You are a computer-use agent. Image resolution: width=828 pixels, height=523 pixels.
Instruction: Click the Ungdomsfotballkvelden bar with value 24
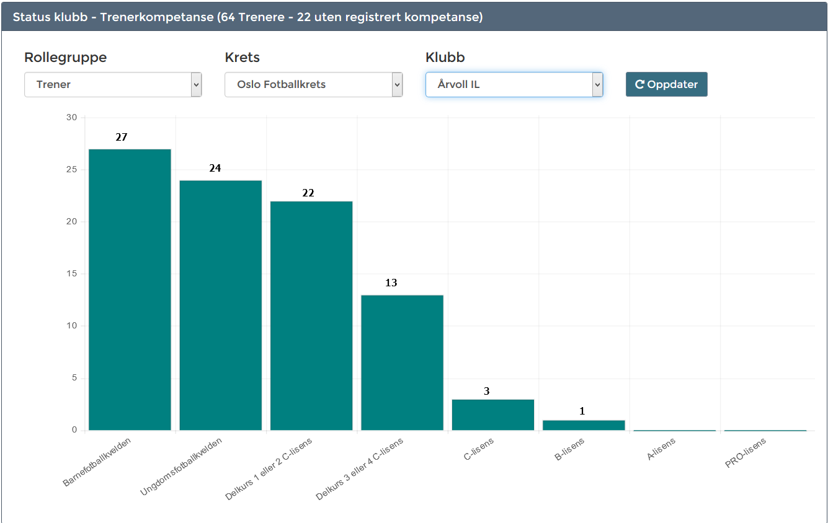pos(221,305)
